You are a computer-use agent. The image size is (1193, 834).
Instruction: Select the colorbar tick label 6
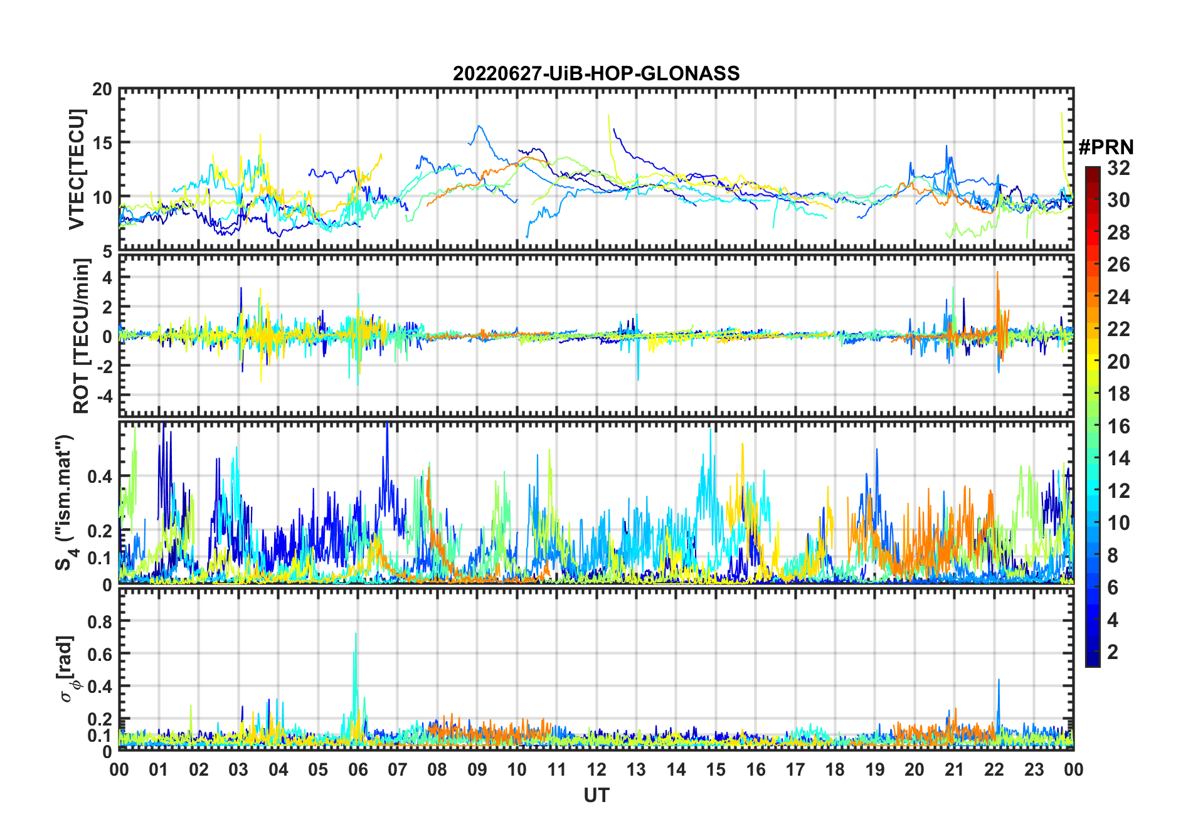(x=1113, y=588)
